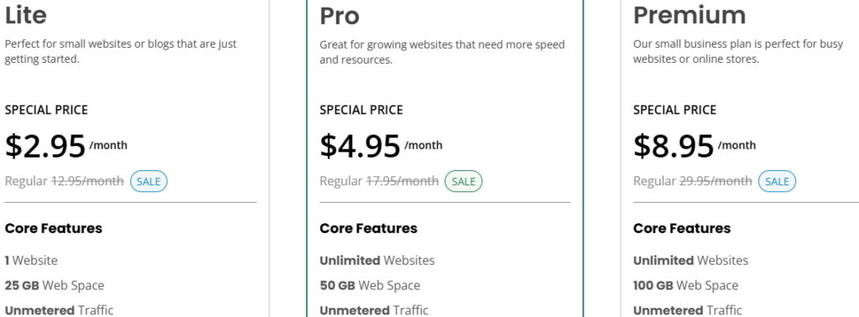
Task: Click Unlimited Websites in the Pro plan
Action: (x=377, y=261)
